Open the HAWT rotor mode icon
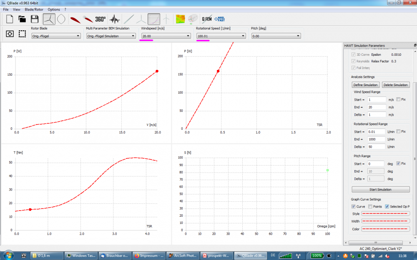417x260 pixels. (49, 19)
